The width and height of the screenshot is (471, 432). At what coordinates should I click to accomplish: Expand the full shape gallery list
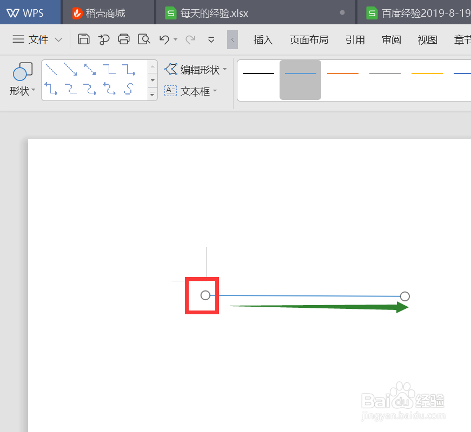pos(152,94)
